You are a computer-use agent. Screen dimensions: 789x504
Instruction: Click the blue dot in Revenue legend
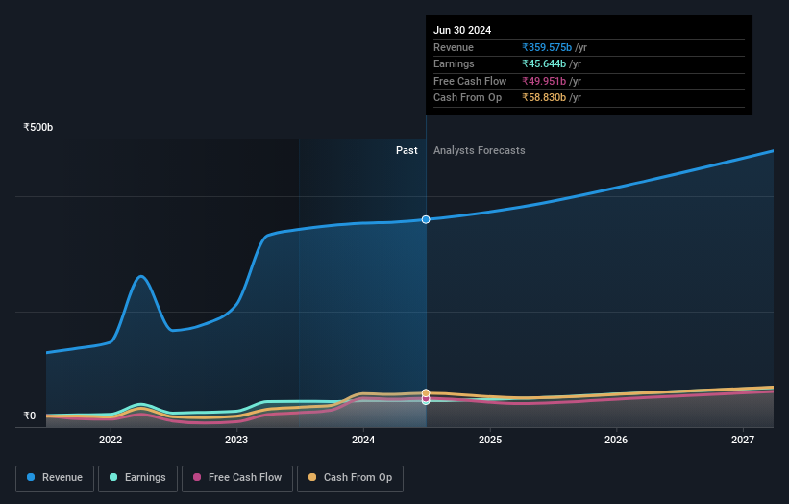(31, 477)
